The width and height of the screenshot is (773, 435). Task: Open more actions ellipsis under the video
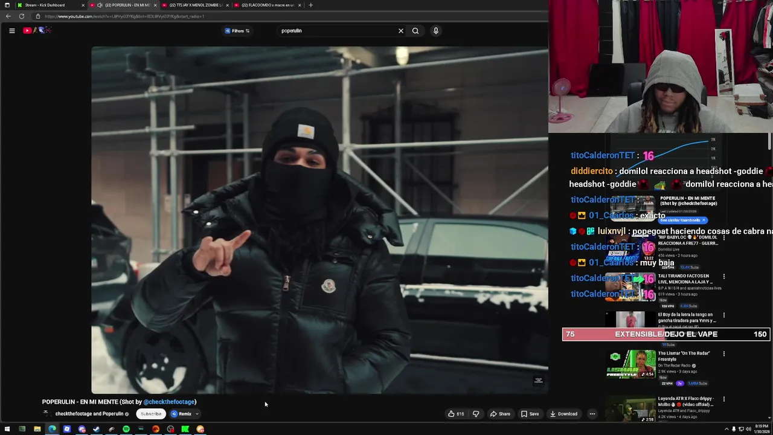592,414
